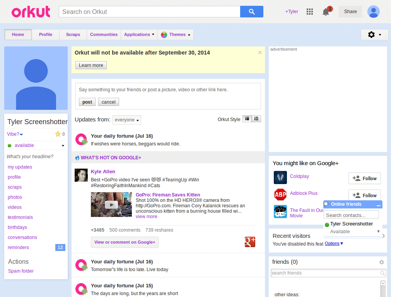Switch to the first Orkut Style view icon
Image resolution: width=396 pixels, height=297 pixels.
click(247, 119)
